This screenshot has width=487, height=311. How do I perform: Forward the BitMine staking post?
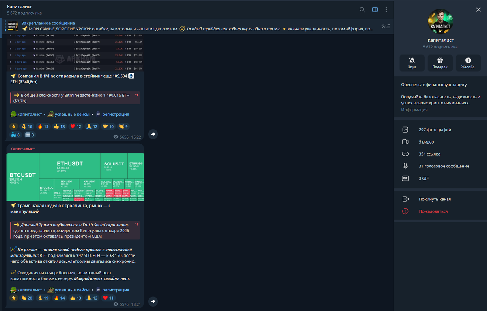(x=153, y=134)
